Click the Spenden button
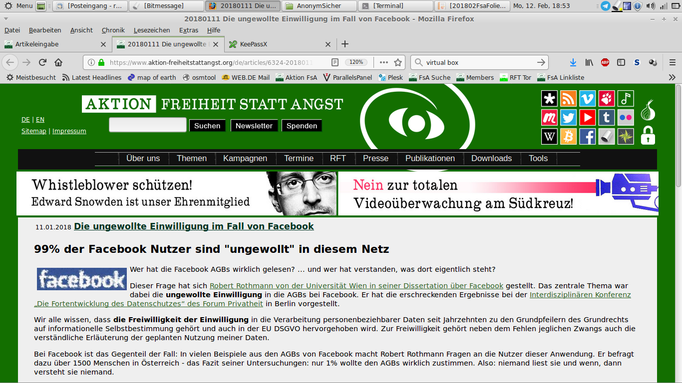Screen dimensions: 682x383 302,126
